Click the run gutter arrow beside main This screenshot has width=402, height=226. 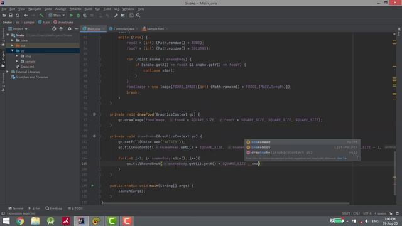coord(92,186)
